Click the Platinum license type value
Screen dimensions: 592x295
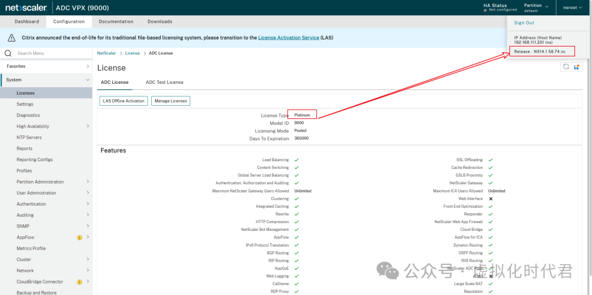(x=302, y=115)
